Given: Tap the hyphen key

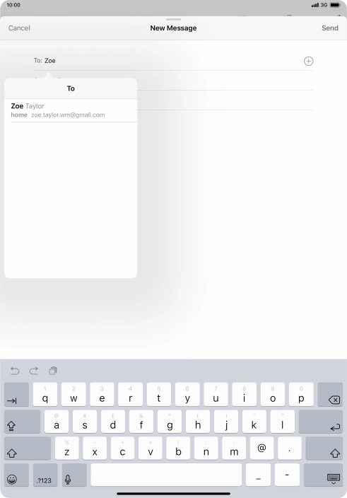Looking at the screenshot, I should (x=287, y=475).
